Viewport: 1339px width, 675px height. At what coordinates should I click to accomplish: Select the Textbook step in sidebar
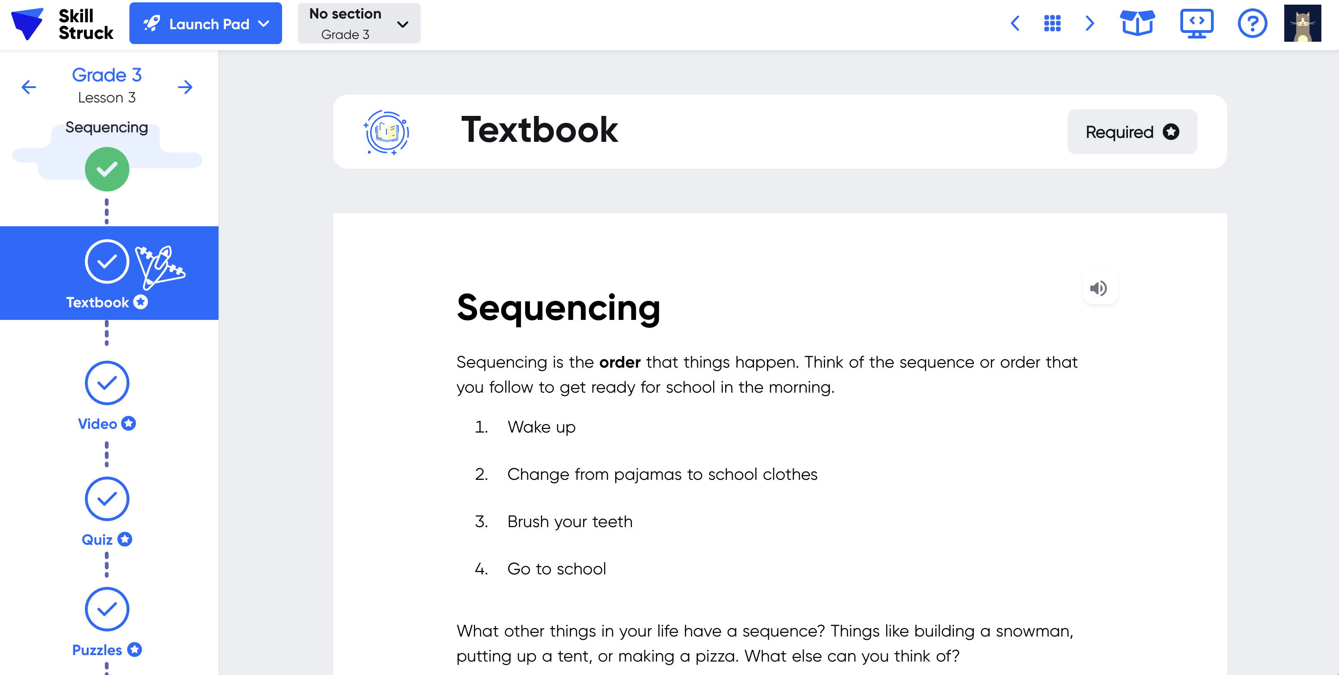click(x=109, y=273)
